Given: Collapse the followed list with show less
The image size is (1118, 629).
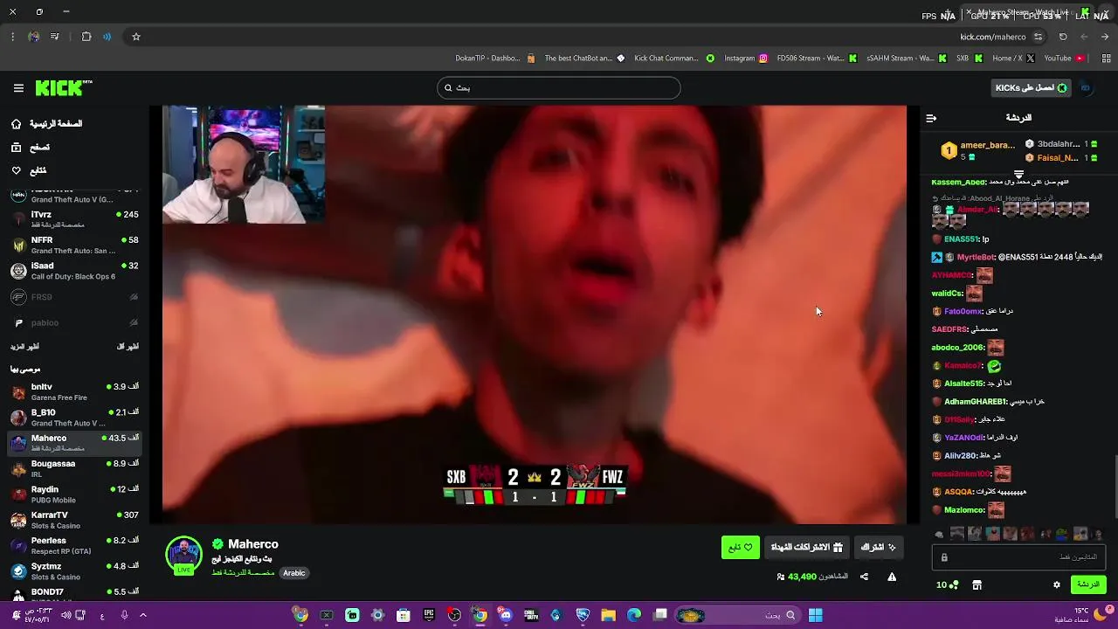Looking at the screenshot, I should [128, 347].
